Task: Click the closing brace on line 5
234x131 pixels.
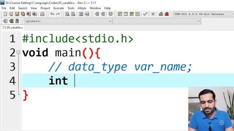Action: (25, 95)
